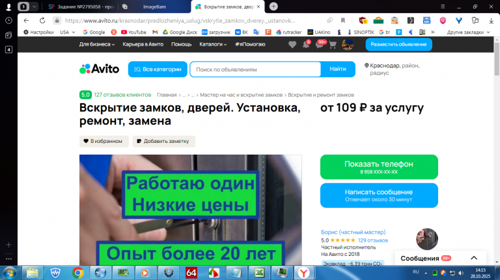Viewport: 500px width, 280px height.
Task: Open Карьера в Авито menu item
Action: [x=143, y=44]
